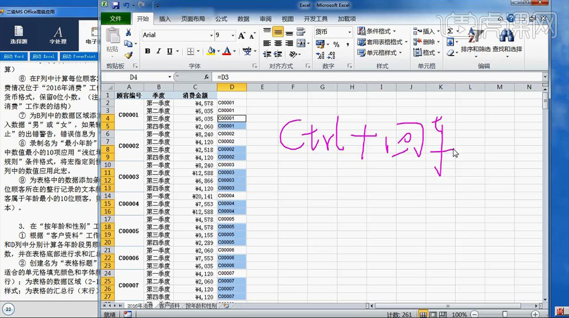
Task: Click 启动 Word button in left window
Action: 14,56
